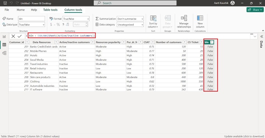Open Model view from left sidebar

4,53
